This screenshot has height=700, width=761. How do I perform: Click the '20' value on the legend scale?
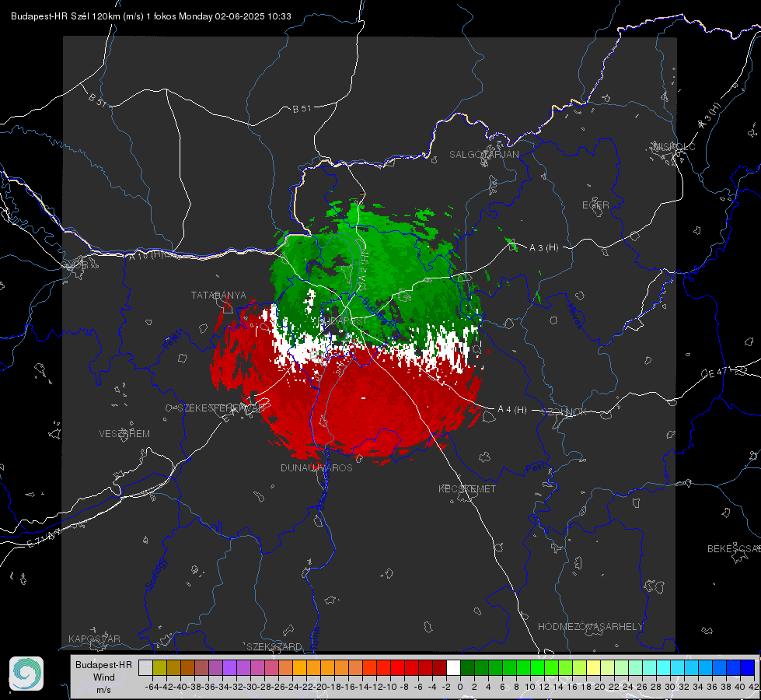(600, 687)
